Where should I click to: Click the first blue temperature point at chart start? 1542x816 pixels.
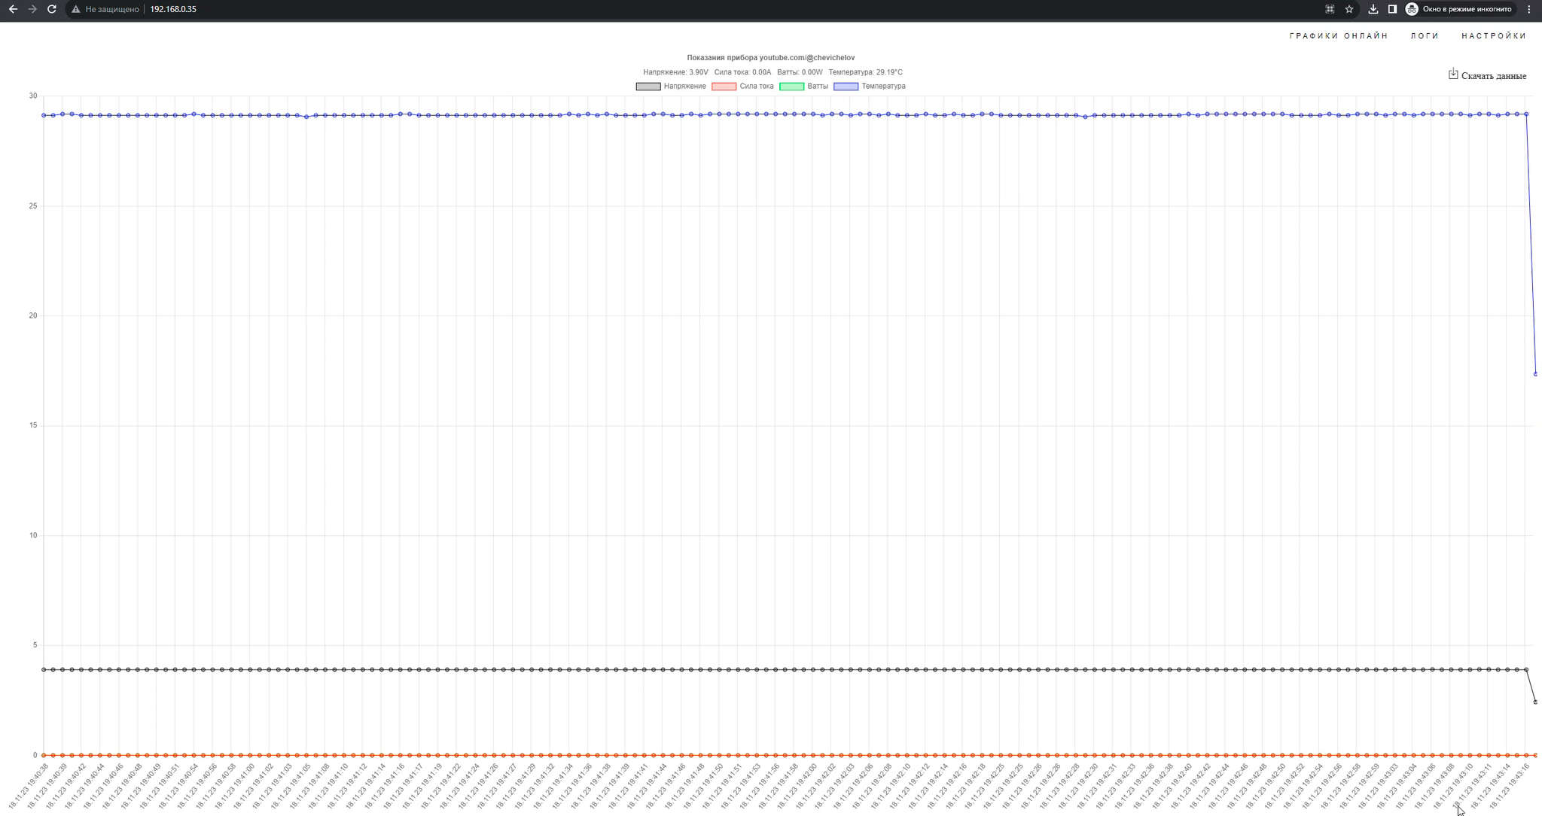click(x=44, y=115)
